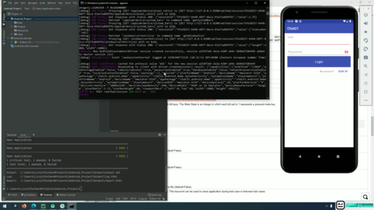This screenshot has width=374, height=210.
Task: Take emulator screenshot with camera icon
Action: click(366, 58)
